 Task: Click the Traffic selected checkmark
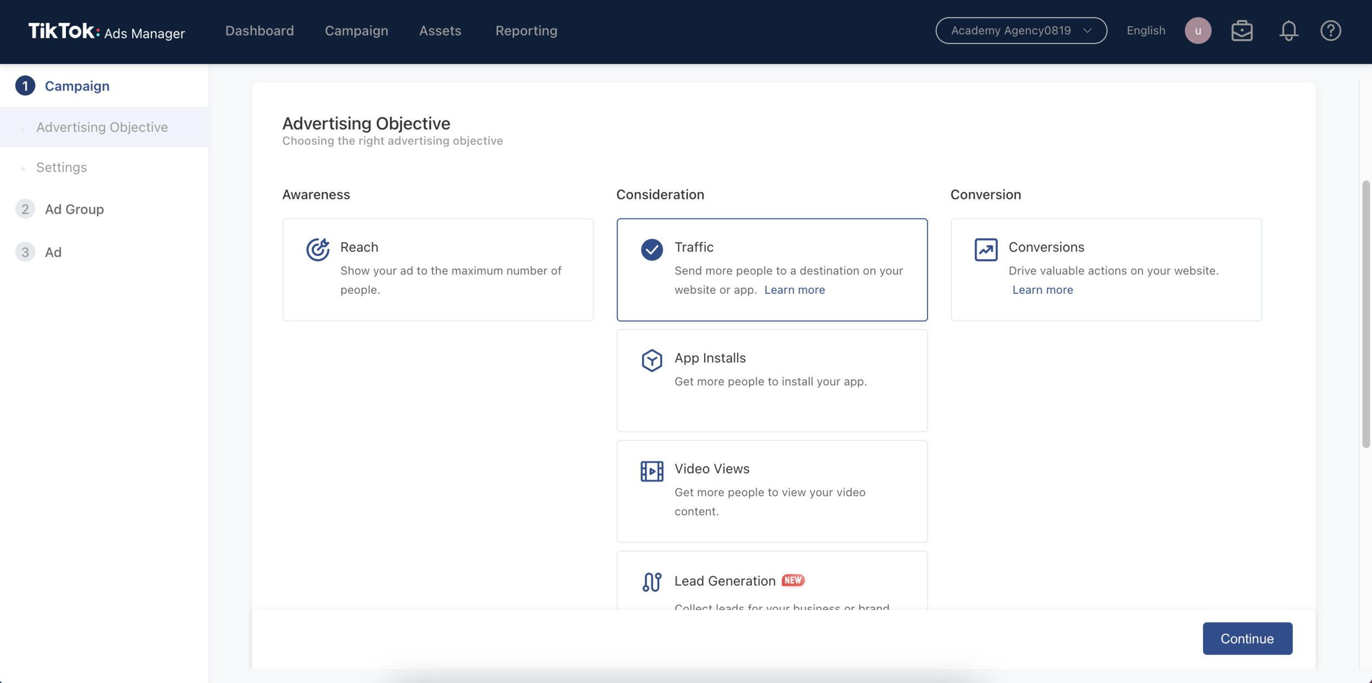[651, 250]
